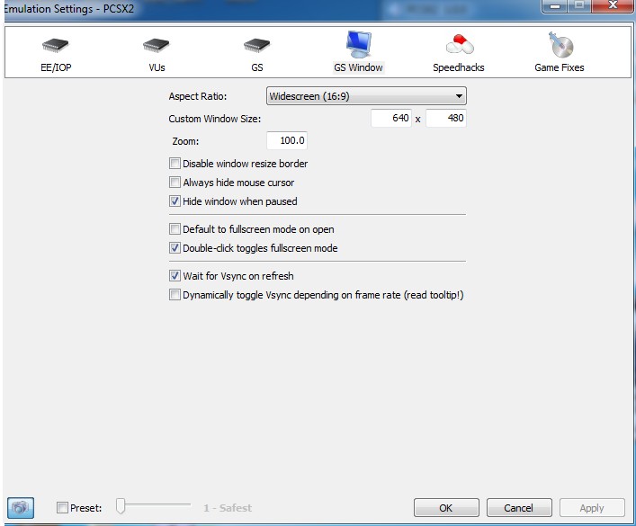Enable the Preset checkbox

pos(62,507)
